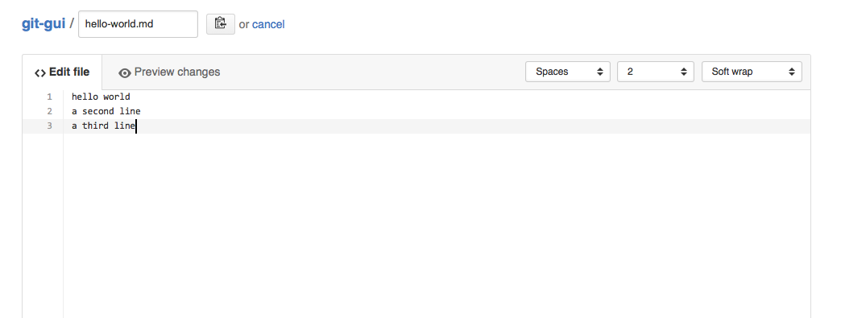Click the clipboard copy path icon button
Image resolution: width=841 pixels, height=318 pixels.
[x=221, y=23]
